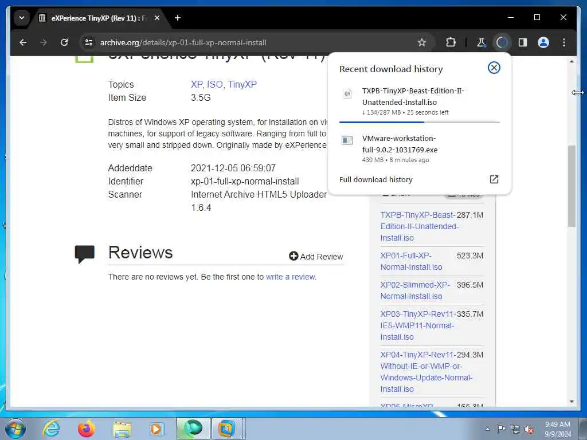Click the taskbar clock 9:49 AM

coord(558,425)
